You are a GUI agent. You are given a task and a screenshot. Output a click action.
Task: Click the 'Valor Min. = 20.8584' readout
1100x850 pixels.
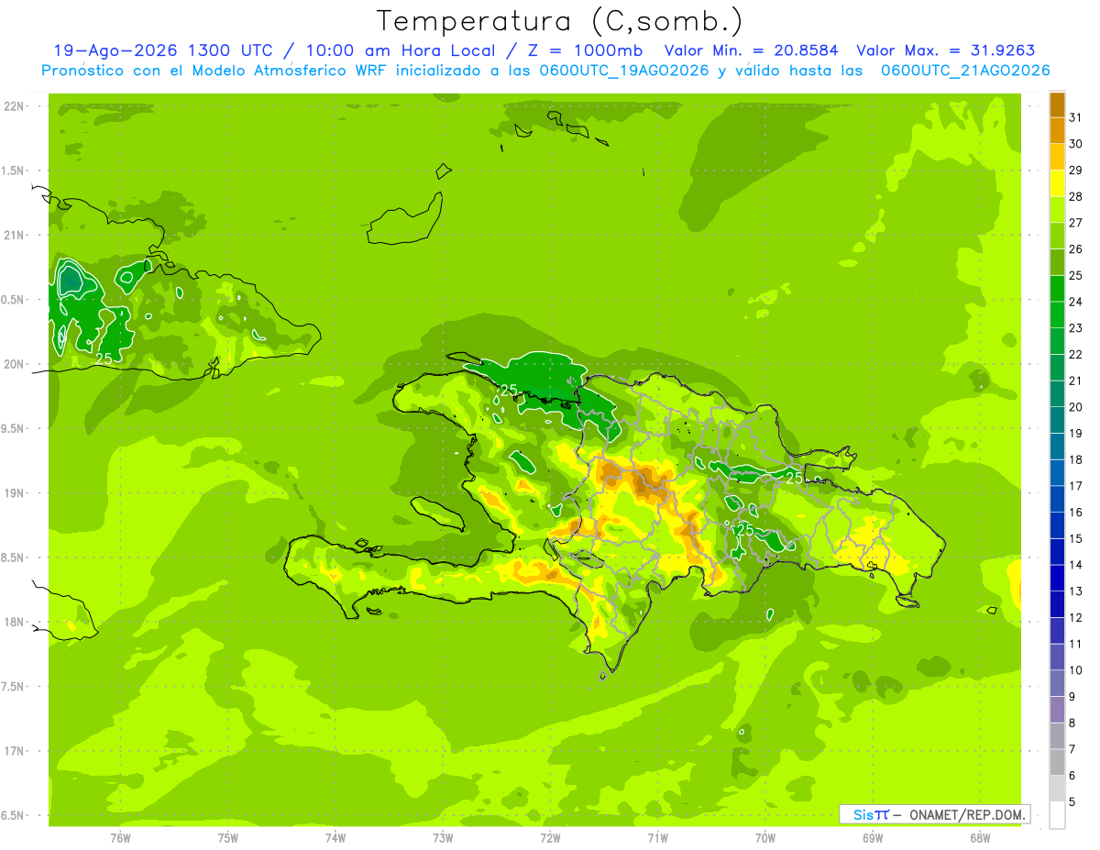click(x=753, y=50)
